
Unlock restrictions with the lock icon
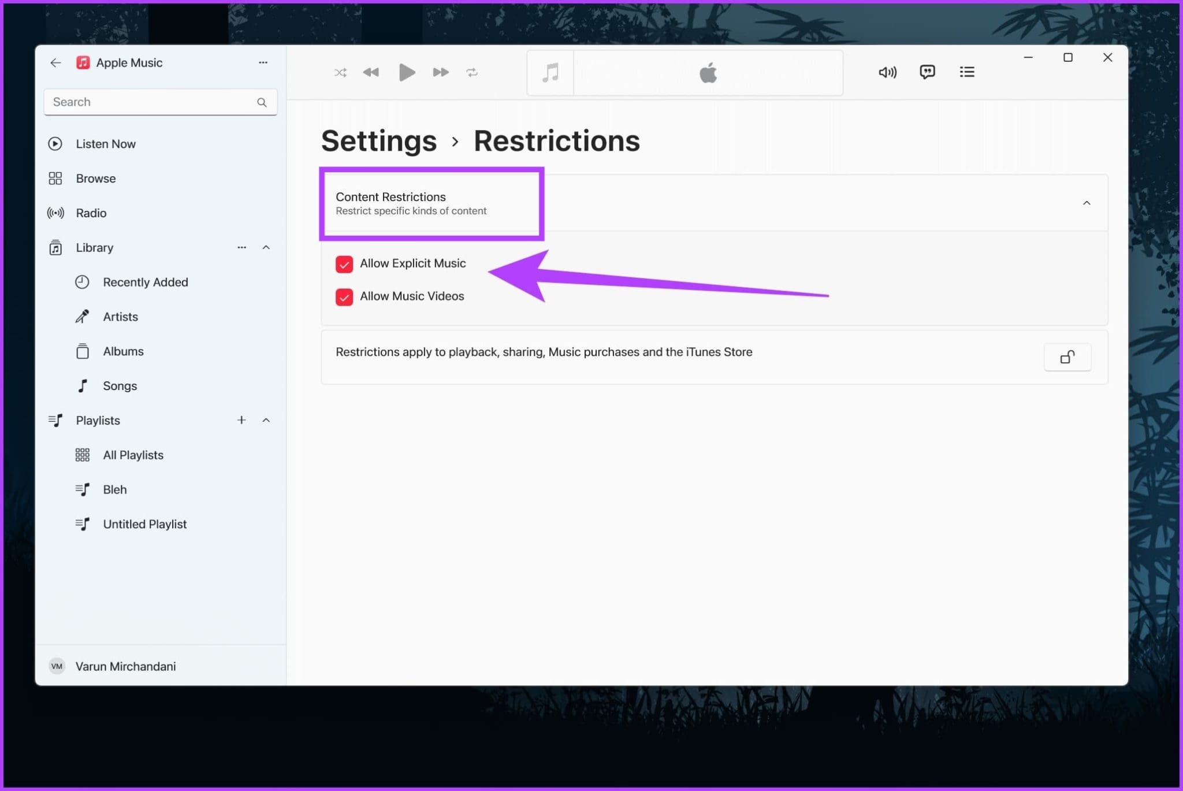(x=1067, y=357)
